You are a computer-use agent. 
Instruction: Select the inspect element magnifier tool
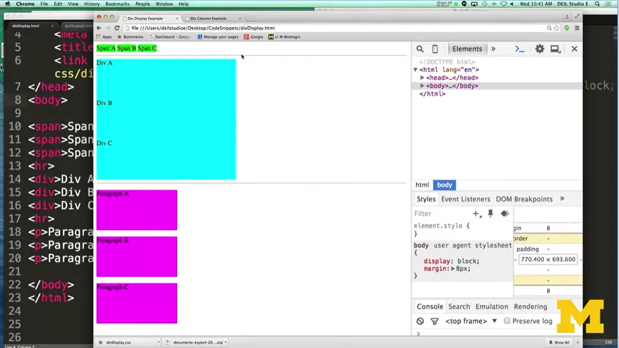click(x=420, y=48)
